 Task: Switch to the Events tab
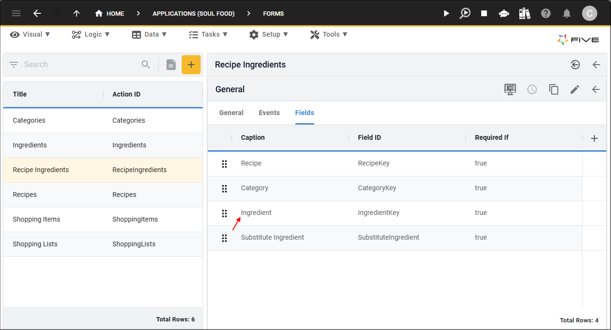269,113
